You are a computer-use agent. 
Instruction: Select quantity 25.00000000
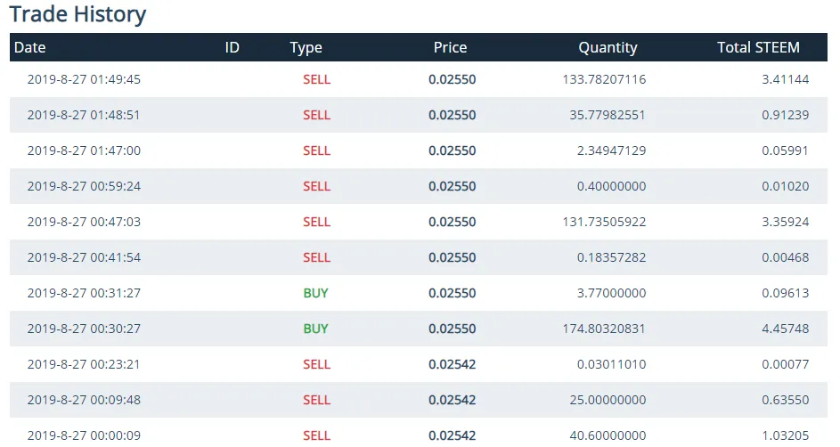click(x=608, y=400)
